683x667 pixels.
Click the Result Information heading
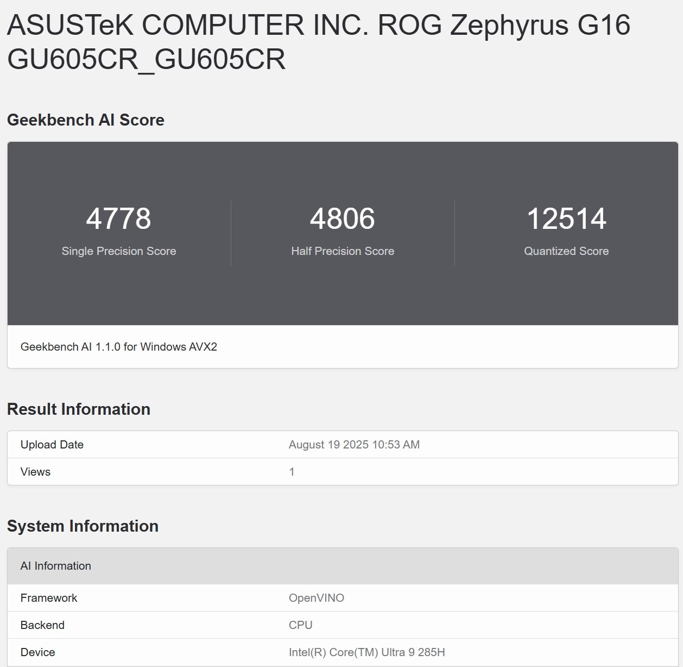point(78,409)
